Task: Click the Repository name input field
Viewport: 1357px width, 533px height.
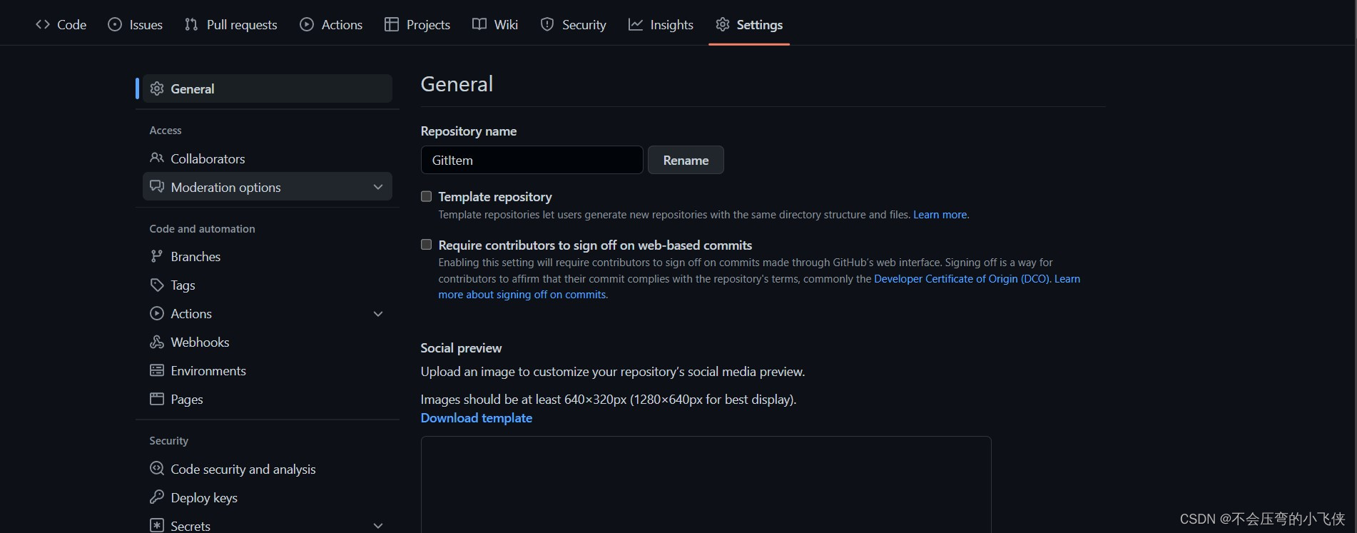Action: [x=532, y=160]
